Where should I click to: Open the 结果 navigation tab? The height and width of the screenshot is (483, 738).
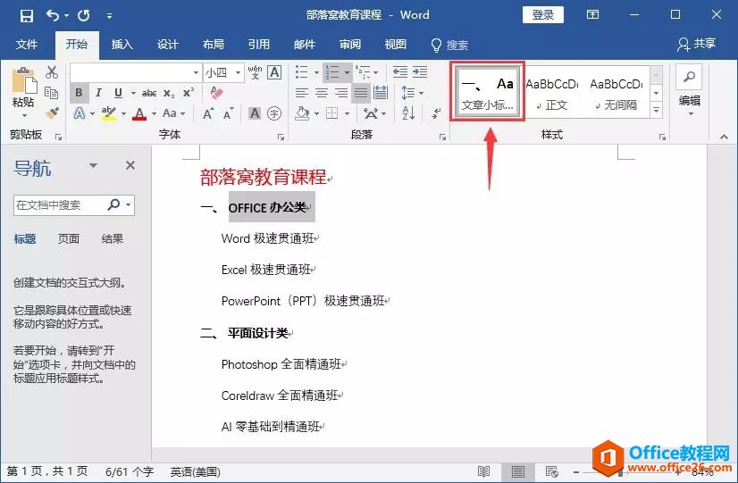point(112,239)
